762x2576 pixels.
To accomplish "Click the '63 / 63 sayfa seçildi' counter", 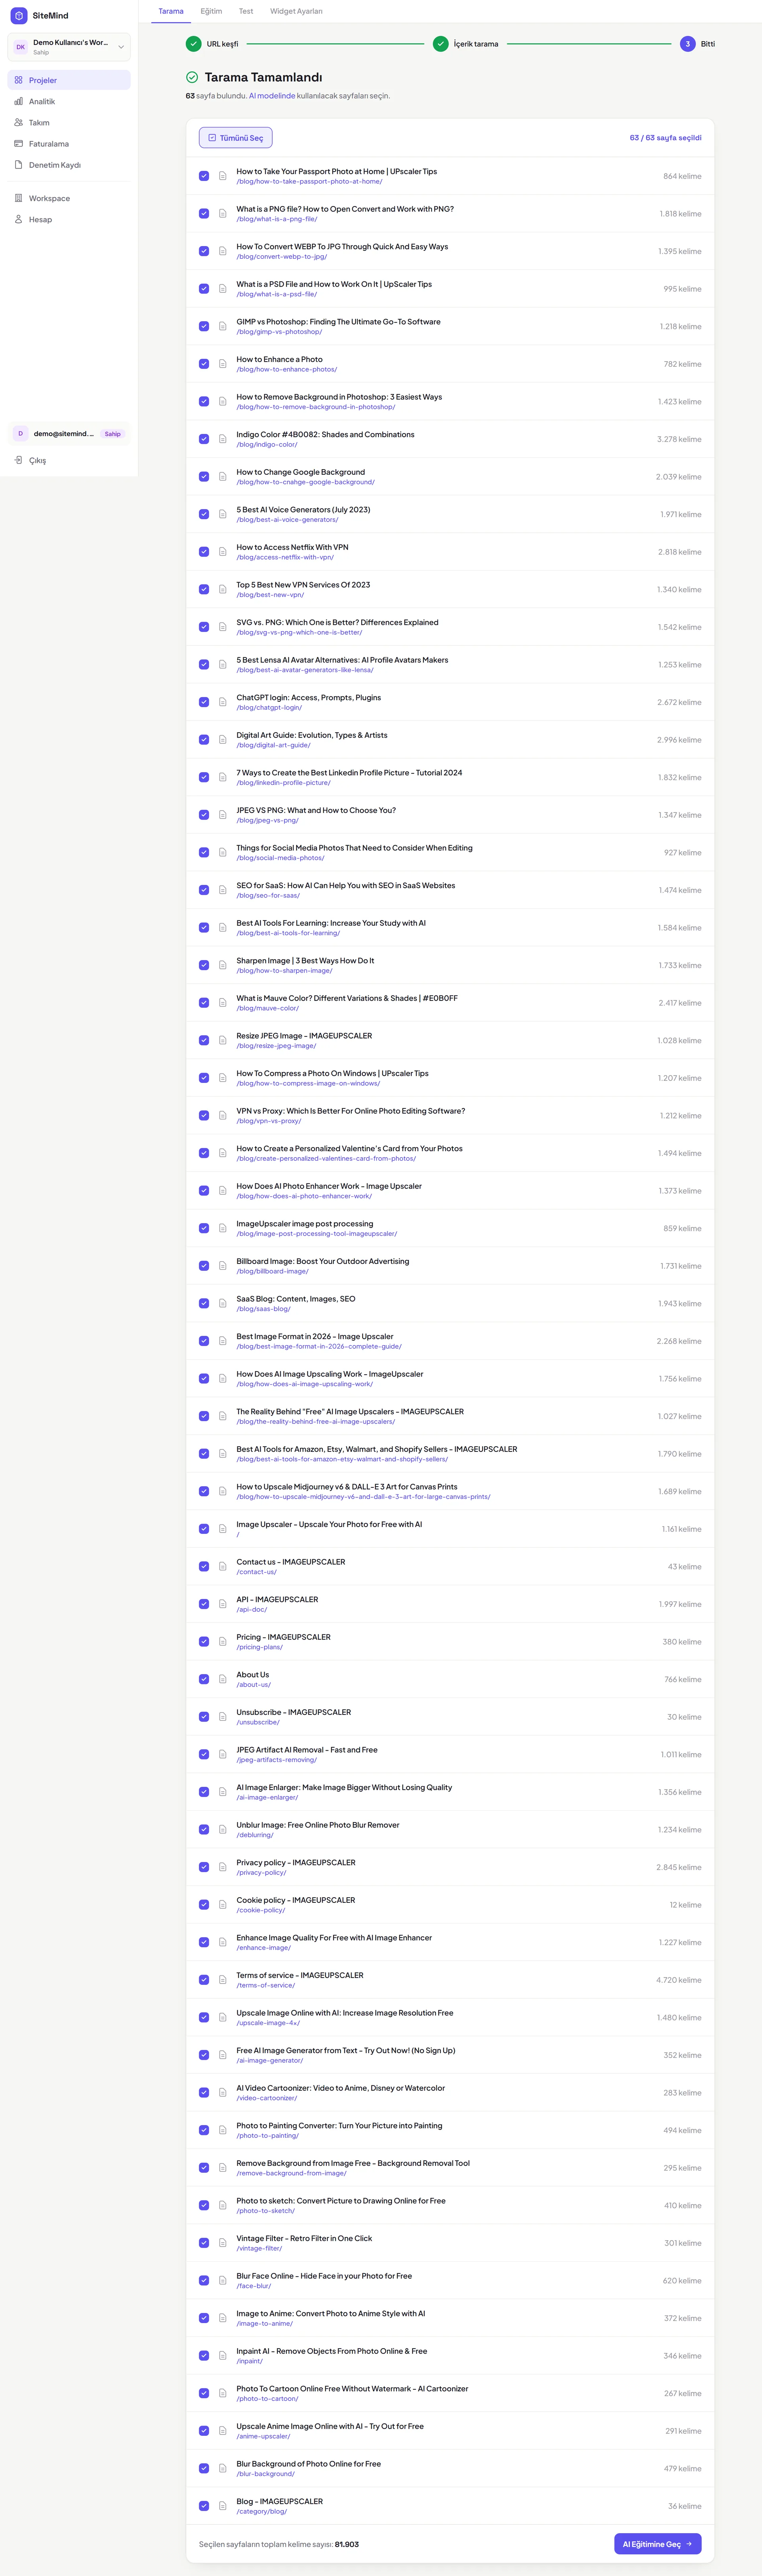I will click(665, 138).
